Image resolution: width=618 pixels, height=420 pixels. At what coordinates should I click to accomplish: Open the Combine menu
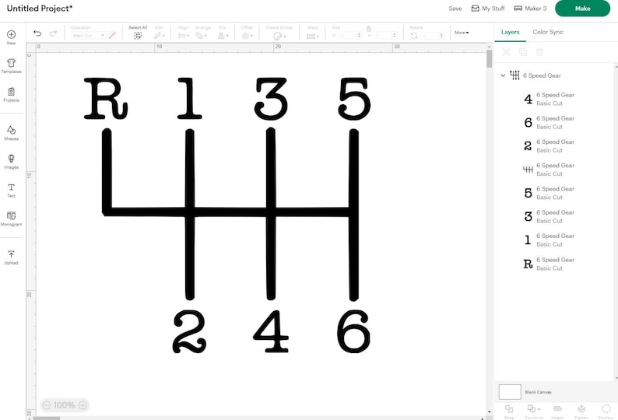click(534, 411)
